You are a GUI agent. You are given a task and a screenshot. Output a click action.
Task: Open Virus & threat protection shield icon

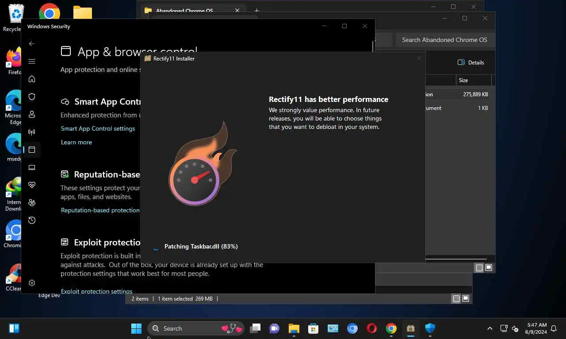coord(32,97)
